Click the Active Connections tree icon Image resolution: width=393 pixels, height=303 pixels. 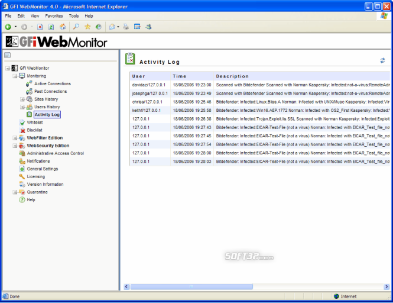tap(29, 83)
